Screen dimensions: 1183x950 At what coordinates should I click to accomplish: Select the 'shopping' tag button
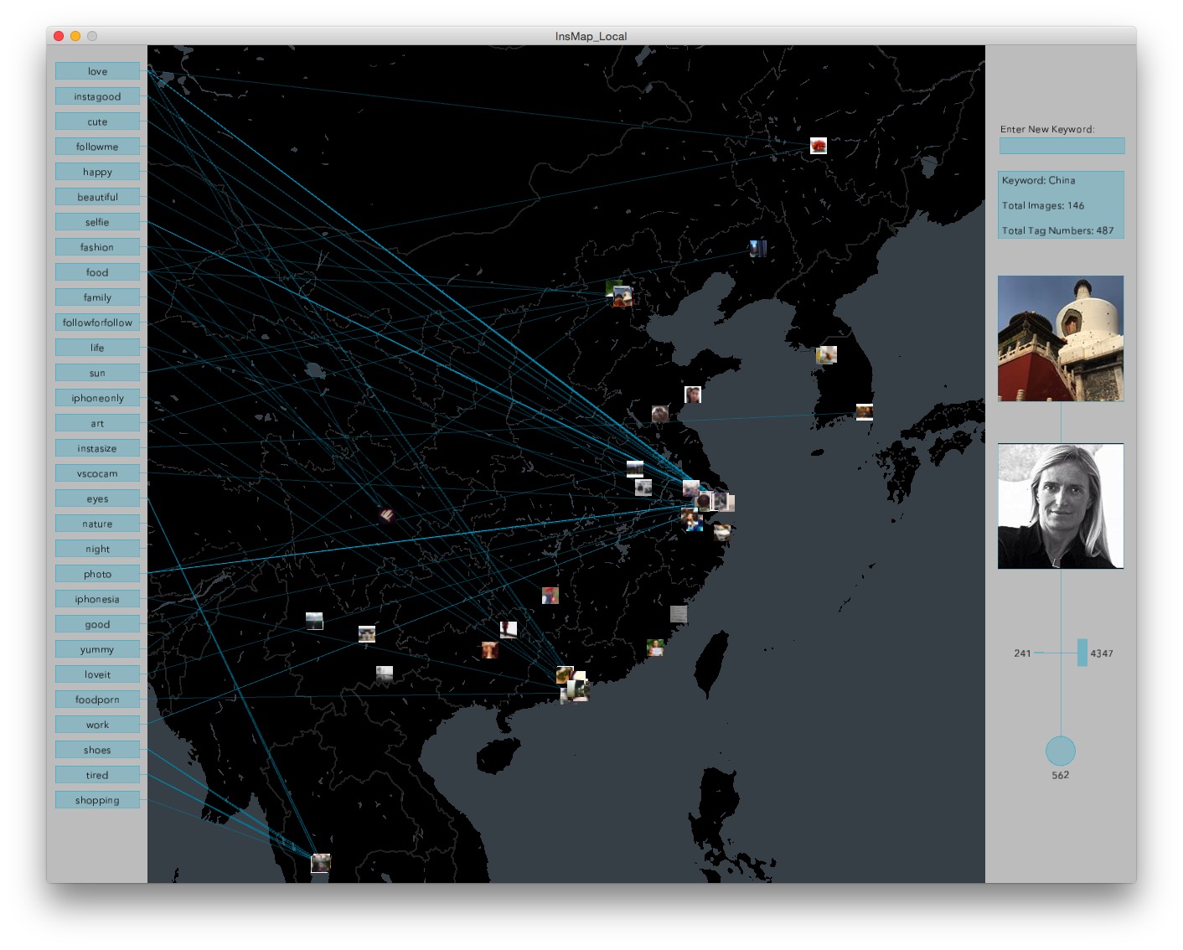point(97,800)
